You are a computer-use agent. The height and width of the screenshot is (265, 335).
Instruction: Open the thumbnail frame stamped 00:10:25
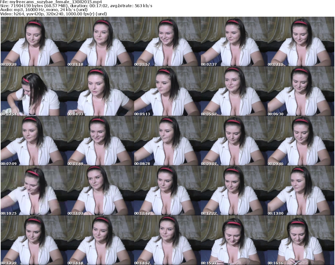(34, 190)
